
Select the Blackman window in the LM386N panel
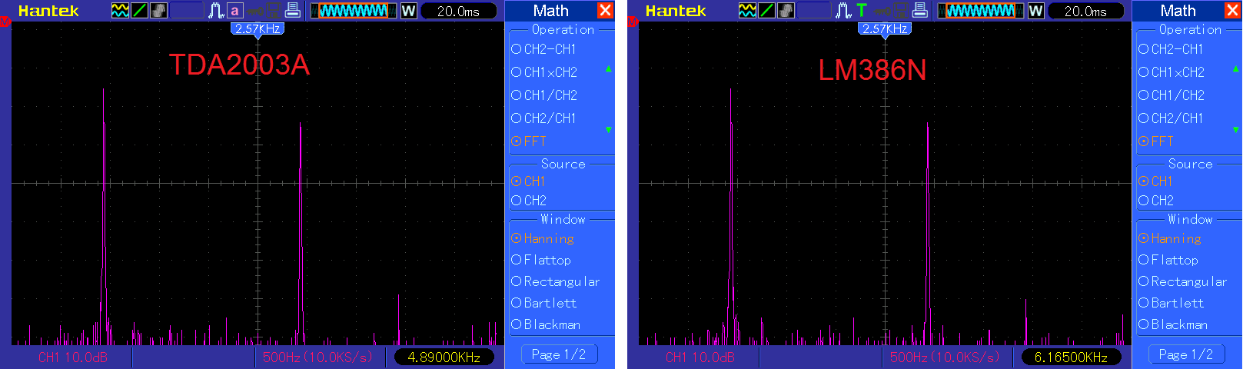1178,324
